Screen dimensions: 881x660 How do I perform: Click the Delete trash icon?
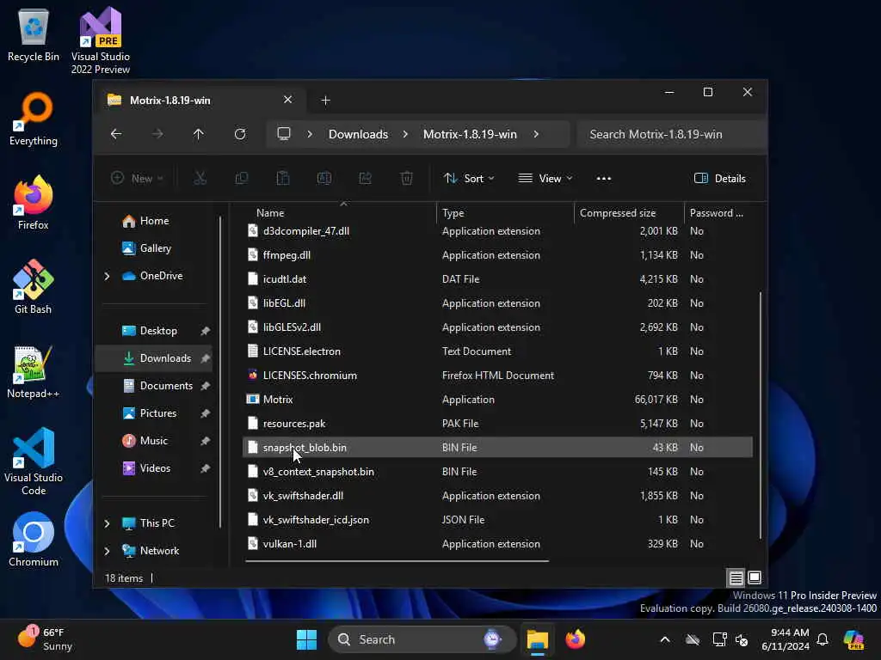pyautogui.click(x=407, y=179)
